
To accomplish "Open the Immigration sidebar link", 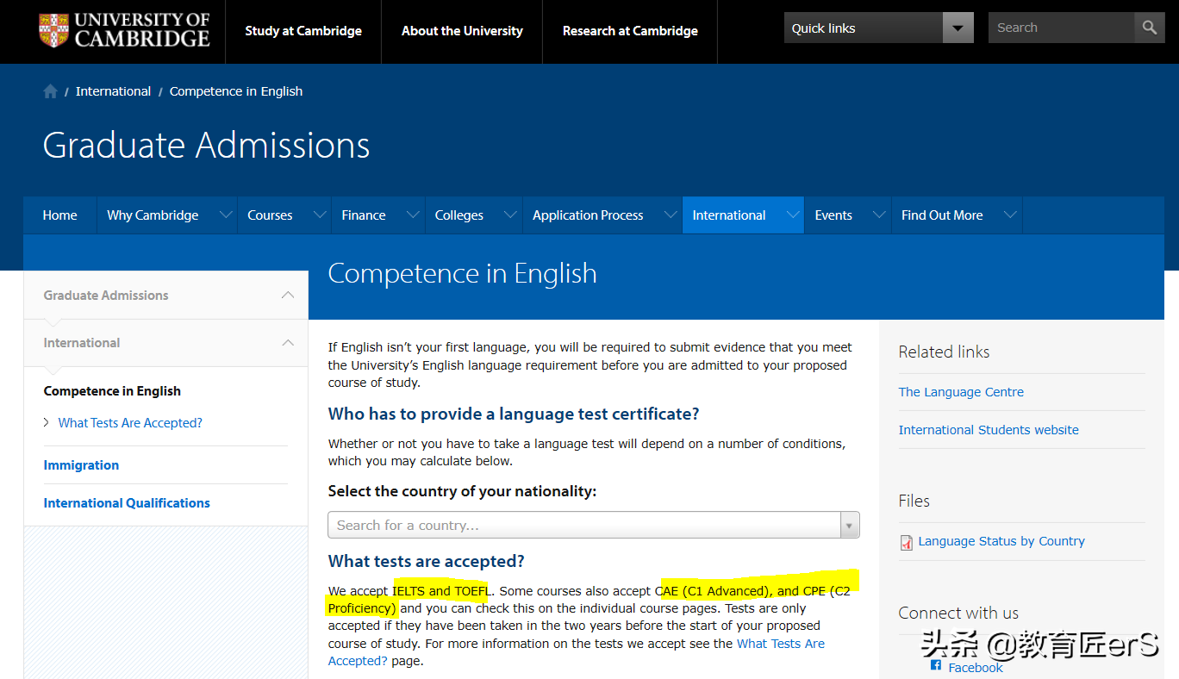I will pyautogui.click(x=81, y=465).
